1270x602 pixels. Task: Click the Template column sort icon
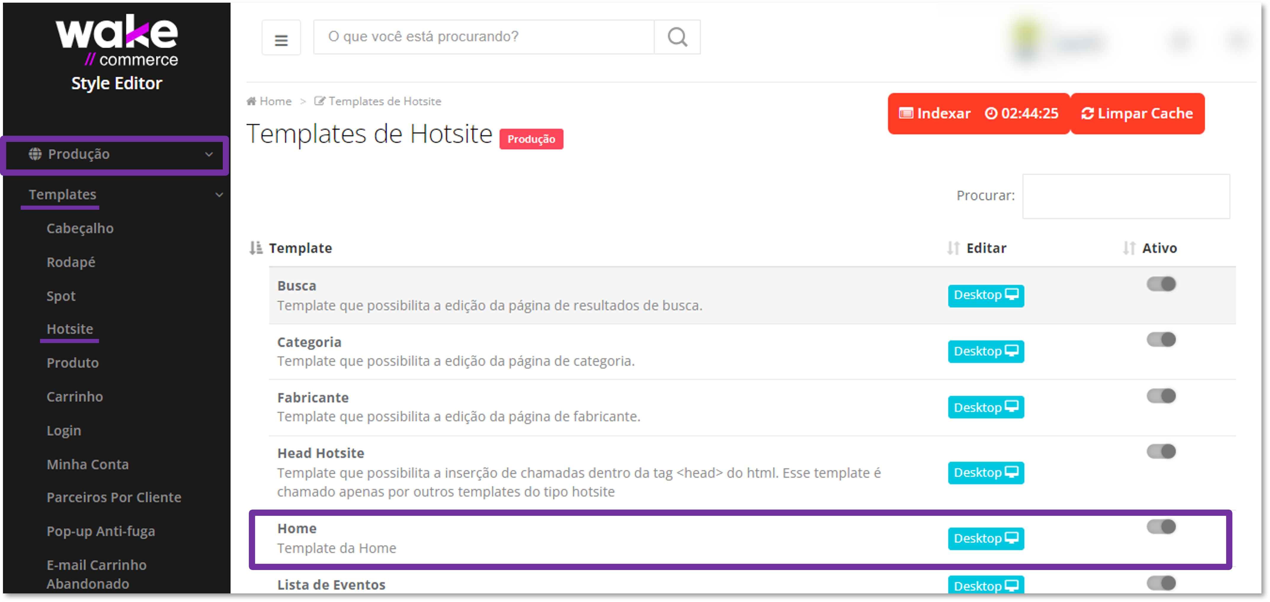(x=255, y=248)
